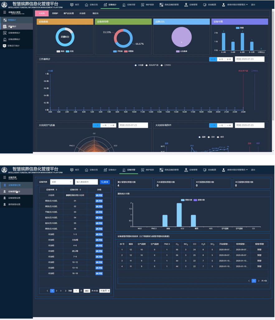Image resolution: width=275 pixels, height=320 pixels.
Task: Switch 工作量统计 range to 本月
Action: (x=221, y=59)
